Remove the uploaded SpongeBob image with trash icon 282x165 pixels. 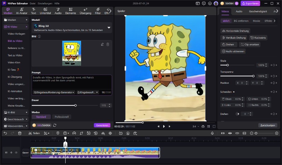tap(108, 44)
